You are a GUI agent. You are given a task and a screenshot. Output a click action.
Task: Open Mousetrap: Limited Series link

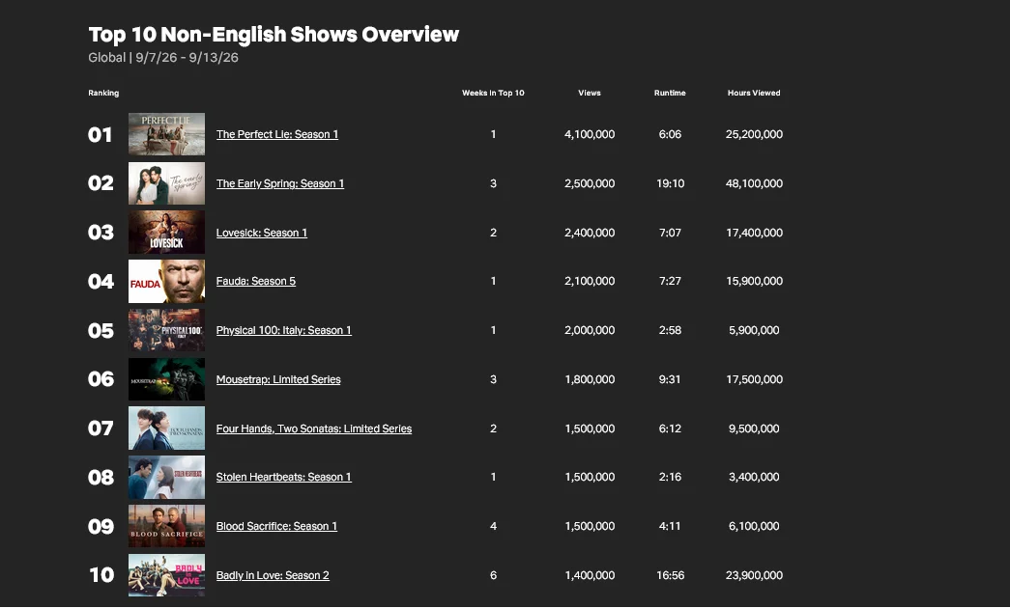click(278, 379)
